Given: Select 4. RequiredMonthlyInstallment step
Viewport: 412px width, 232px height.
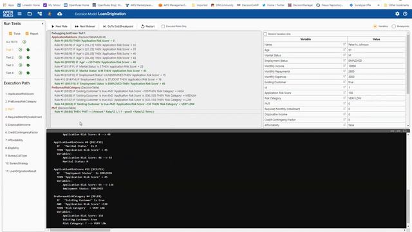Looking at the screenshot, I should point(24,117).
